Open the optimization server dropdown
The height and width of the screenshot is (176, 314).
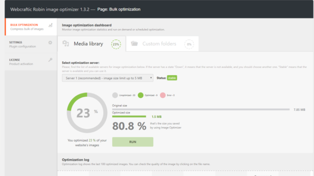click(108, 78)
